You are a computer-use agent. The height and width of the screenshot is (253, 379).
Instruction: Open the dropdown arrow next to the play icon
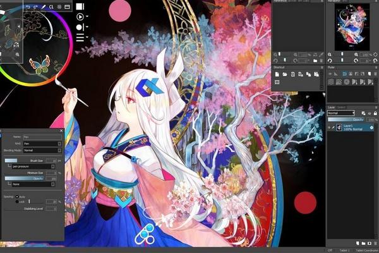pyautogui.click(x=87, y=16)
